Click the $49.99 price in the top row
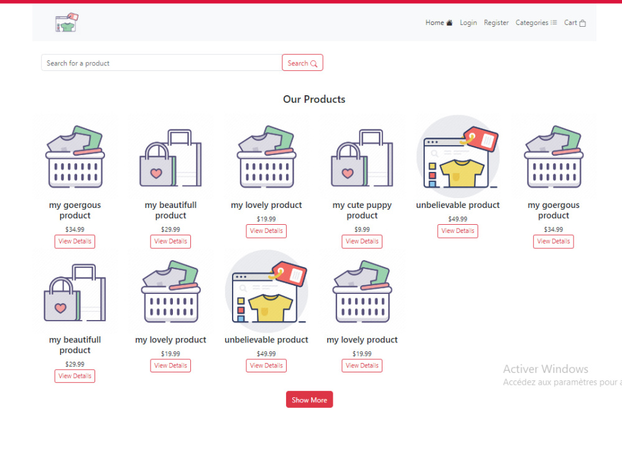 458,219
